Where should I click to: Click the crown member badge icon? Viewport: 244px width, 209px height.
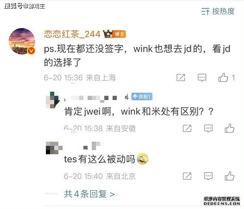108,34
